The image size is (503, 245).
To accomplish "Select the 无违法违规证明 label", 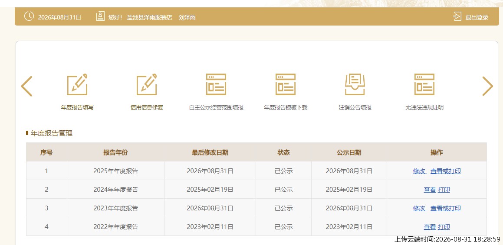I will pyautogui.click(x=424, y=107).
